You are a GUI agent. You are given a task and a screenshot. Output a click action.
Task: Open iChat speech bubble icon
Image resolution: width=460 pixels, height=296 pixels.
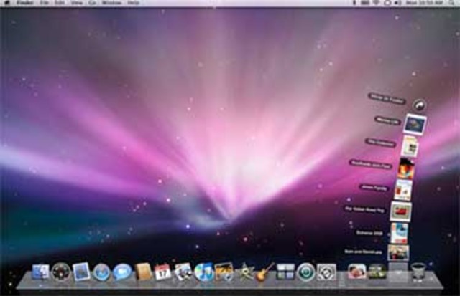coord(122,272)
